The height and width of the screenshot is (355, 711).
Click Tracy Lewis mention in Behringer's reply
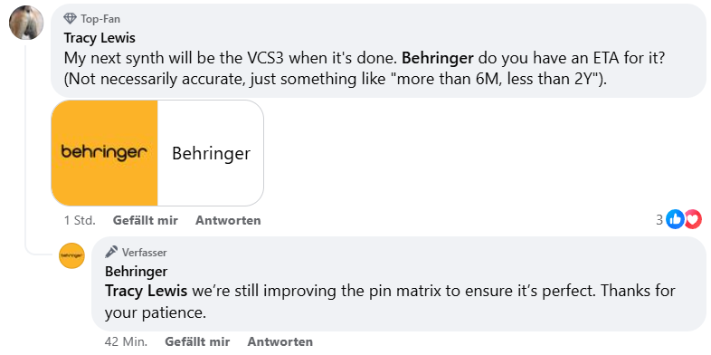146,291
